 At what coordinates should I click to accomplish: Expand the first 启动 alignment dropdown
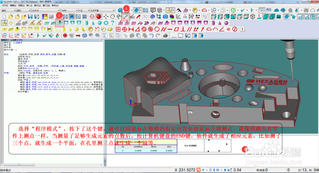14,10
